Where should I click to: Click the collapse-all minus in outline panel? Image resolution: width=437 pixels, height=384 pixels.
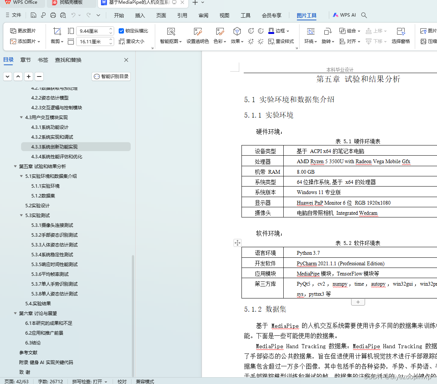39,76
